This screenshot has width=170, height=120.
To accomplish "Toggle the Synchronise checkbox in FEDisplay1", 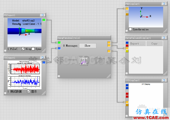I will click(130, 29).
